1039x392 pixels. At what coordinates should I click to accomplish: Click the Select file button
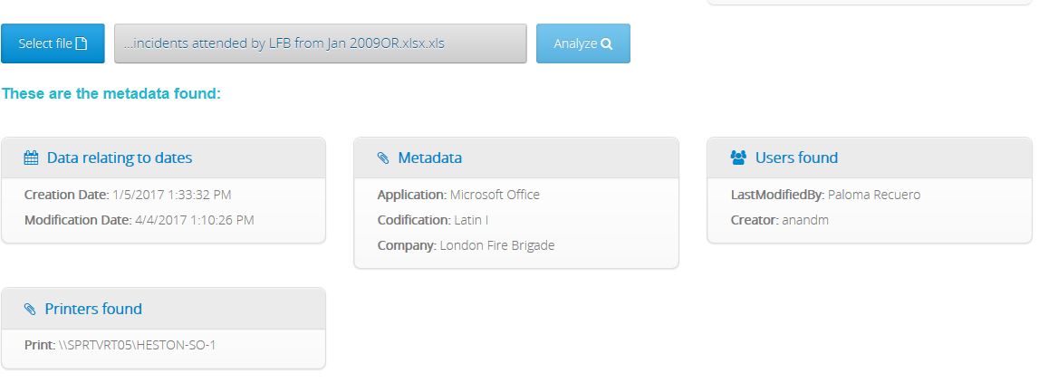(53, 43)
